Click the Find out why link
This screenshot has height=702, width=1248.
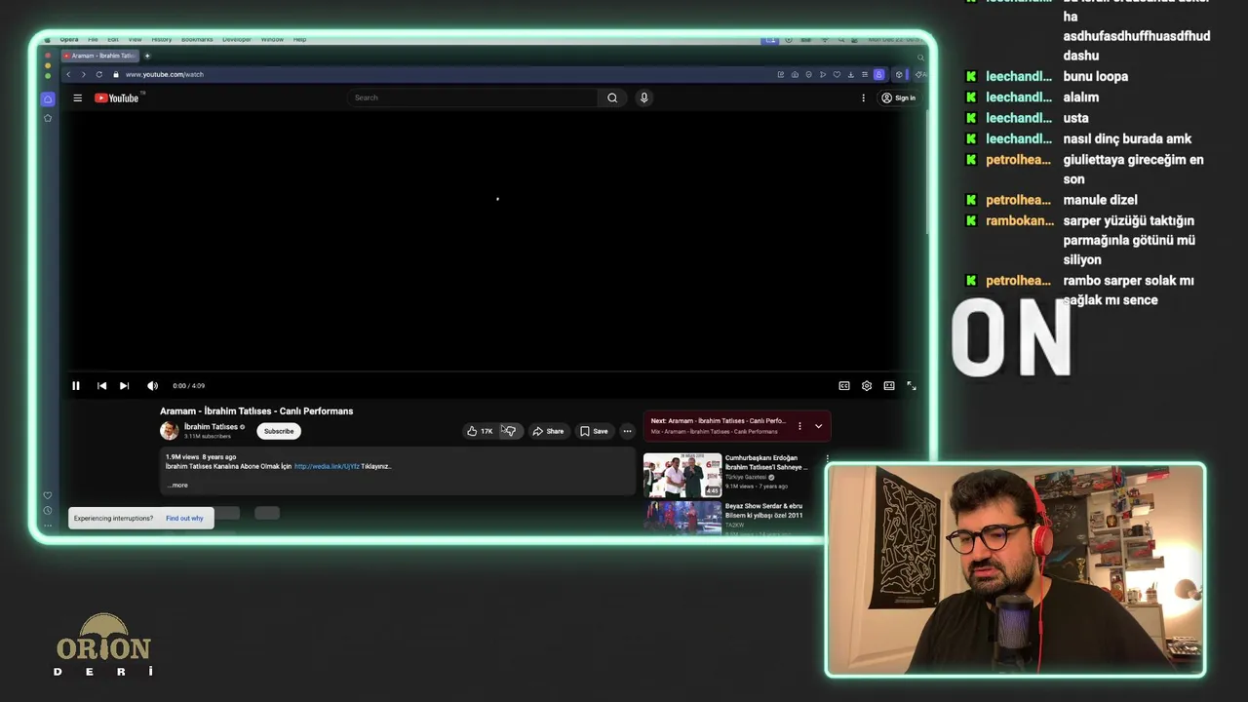point(184,519)
